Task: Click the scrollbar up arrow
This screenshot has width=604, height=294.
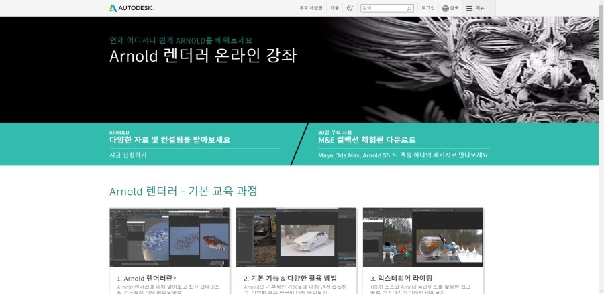Action: coord(601,3)
